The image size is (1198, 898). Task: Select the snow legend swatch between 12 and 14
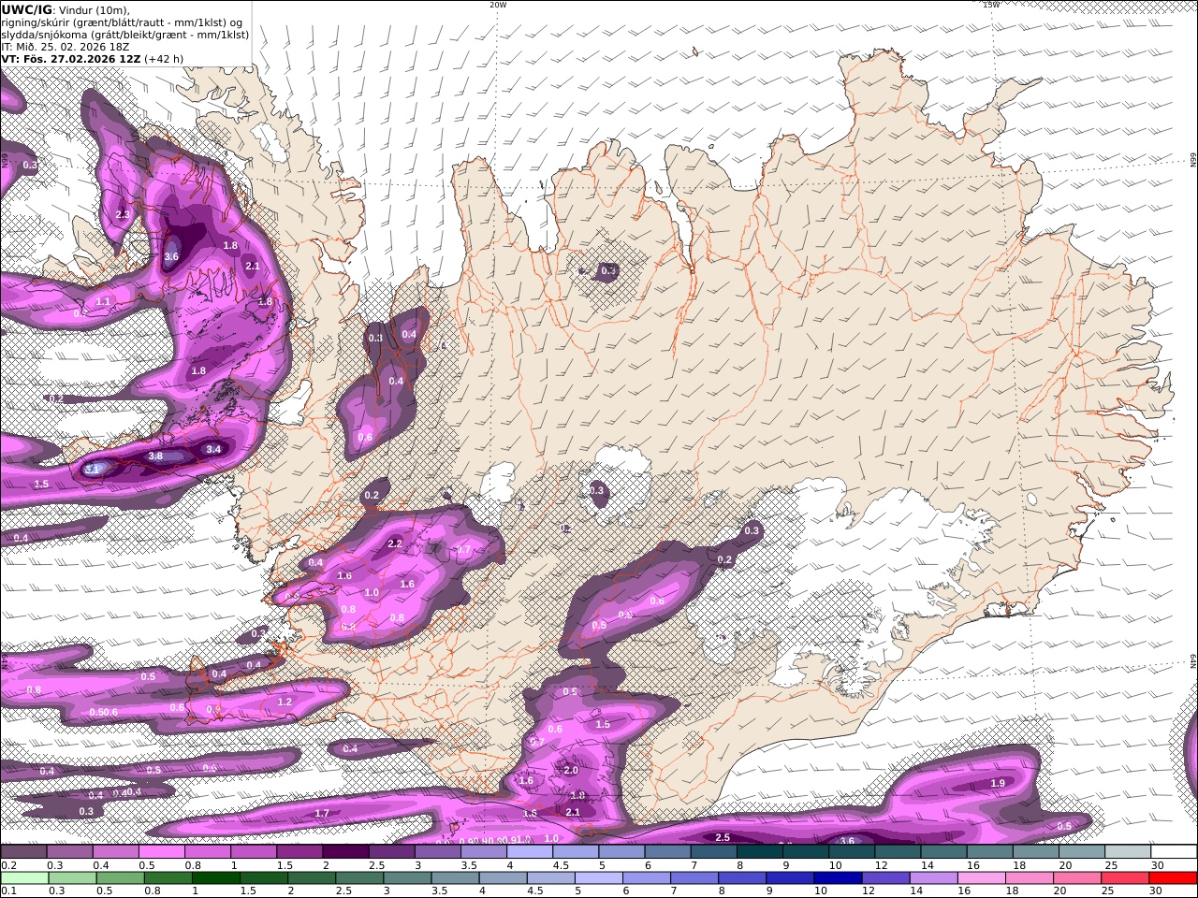click(898, 852)
